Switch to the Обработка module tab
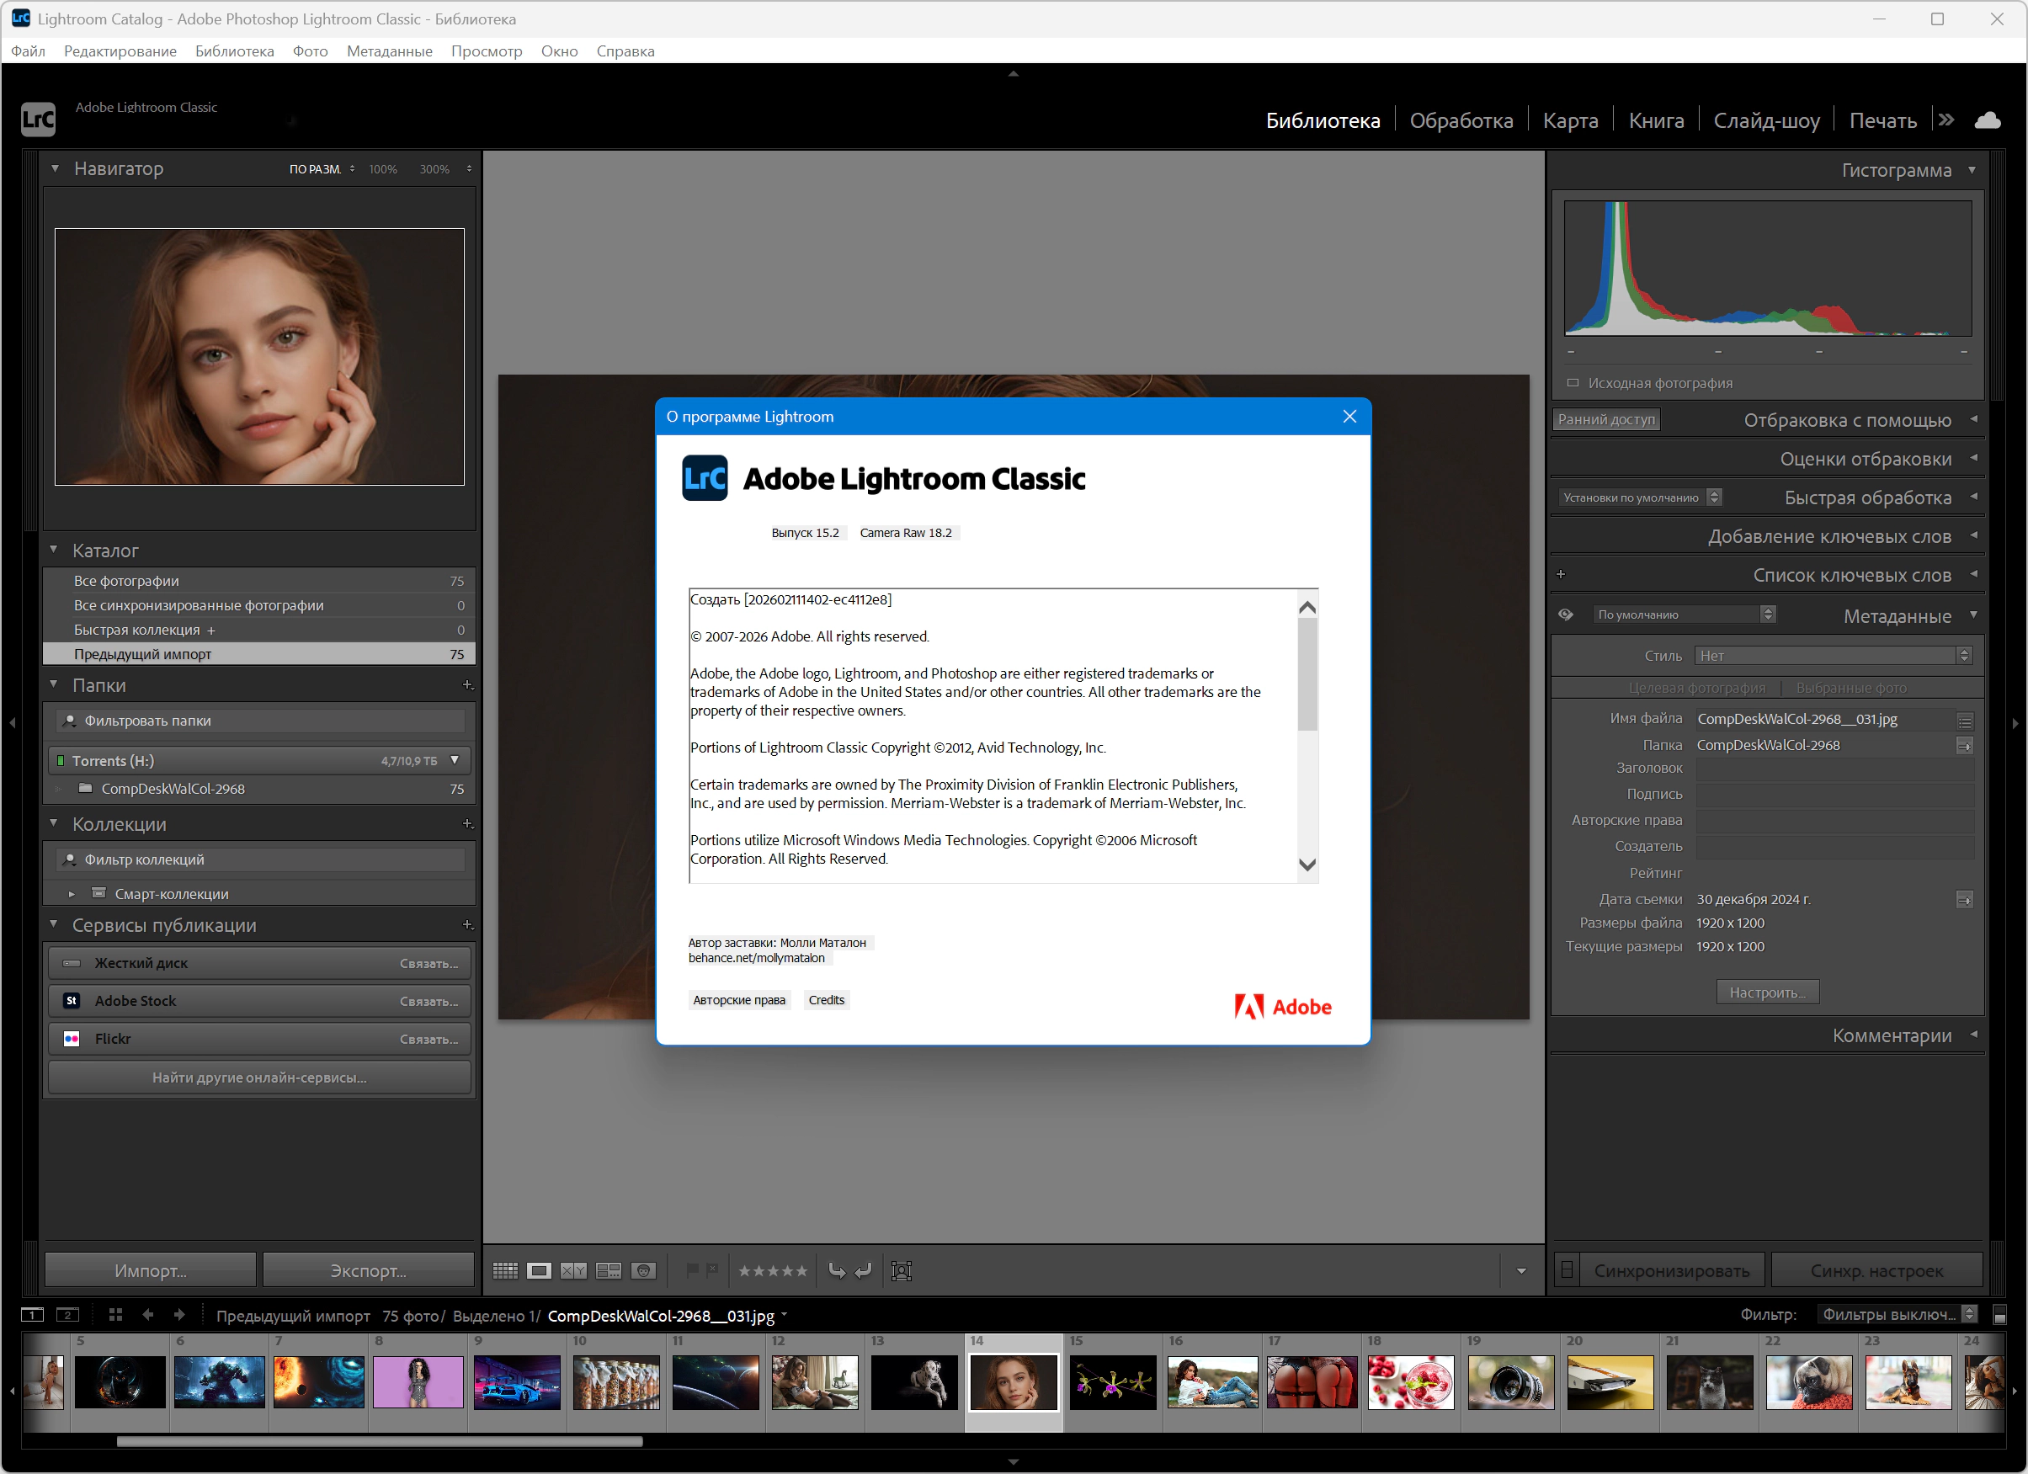 click(x=1461, y=120)
